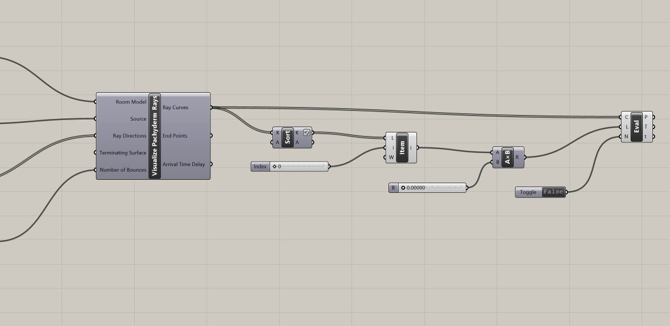Viewport: 670px width, 326px height.
Task: Click the Room Model input parameter
Action: click(131, 102)
